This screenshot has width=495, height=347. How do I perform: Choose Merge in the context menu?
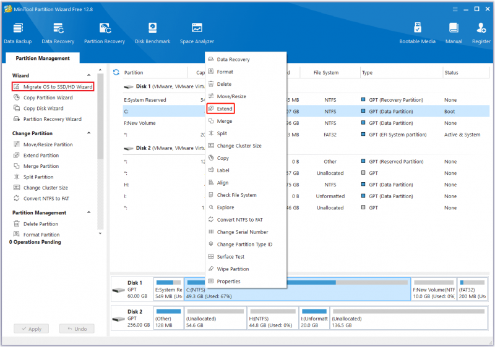tap(246, 121)
